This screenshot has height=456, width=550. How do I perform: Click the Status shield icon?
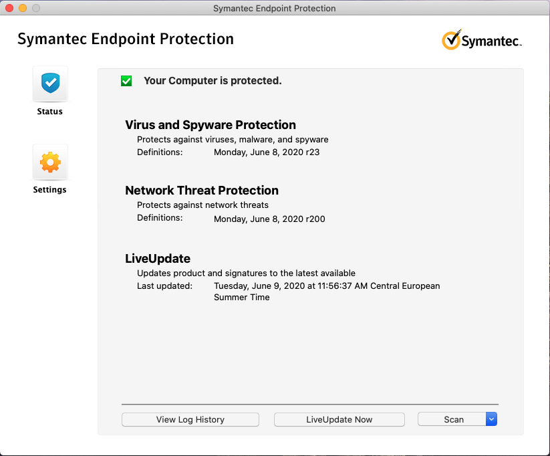50,84
